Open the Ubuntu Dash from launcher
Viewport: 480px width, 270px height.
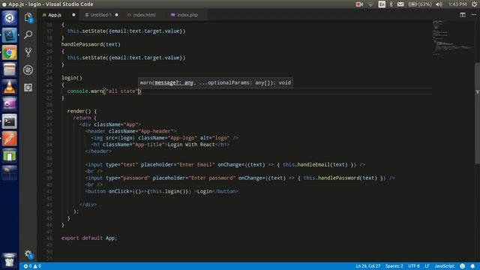point(9,18)
